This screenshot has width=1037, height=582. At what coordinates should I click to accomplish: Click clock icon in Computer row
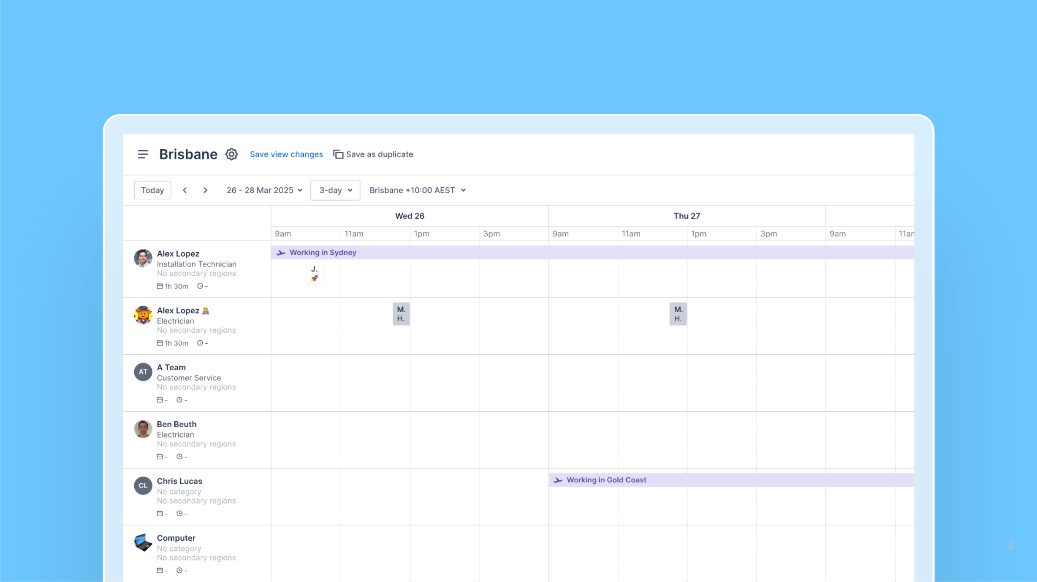(x=179, y=571)
